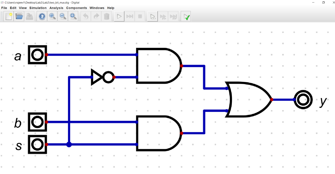Select input pin b
The height and width of the screenshot is (174, 335).
[x=38, y=122]
